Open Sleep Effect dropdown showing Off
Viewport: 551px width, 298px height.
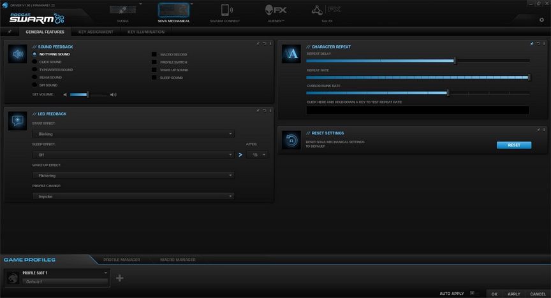(133, 155)
